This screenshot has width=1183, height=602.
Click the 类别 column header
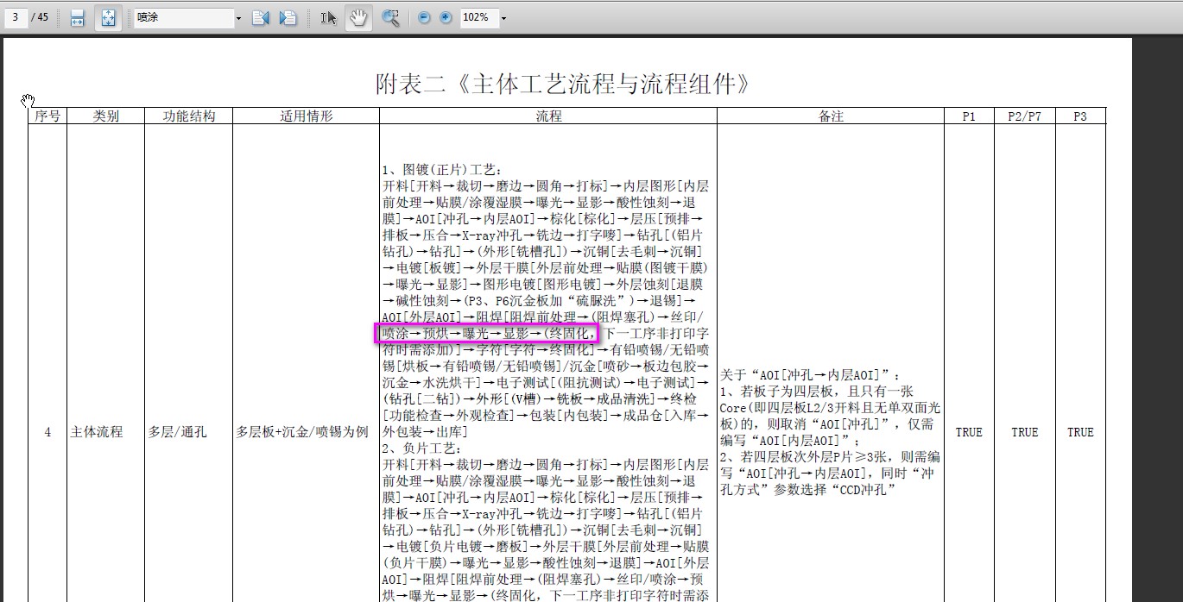tap(105, 116)
